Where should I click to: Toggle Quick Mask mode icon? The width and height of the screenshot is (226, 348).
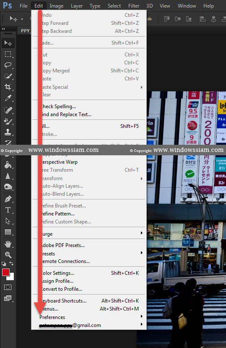[x=8, y=287]
